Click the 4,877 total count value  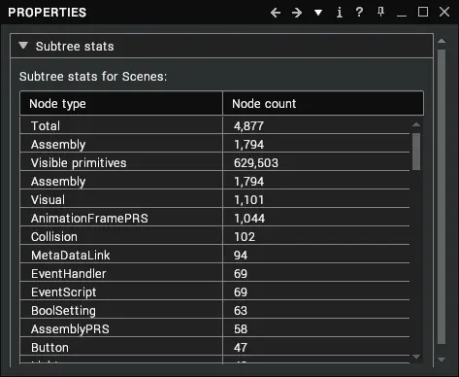248,126
